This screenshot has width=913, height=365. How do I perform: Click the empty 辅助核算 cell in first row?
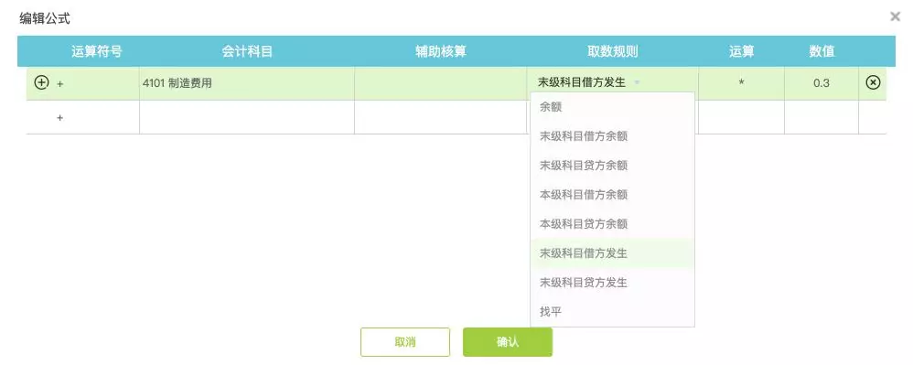click(441, 83)
